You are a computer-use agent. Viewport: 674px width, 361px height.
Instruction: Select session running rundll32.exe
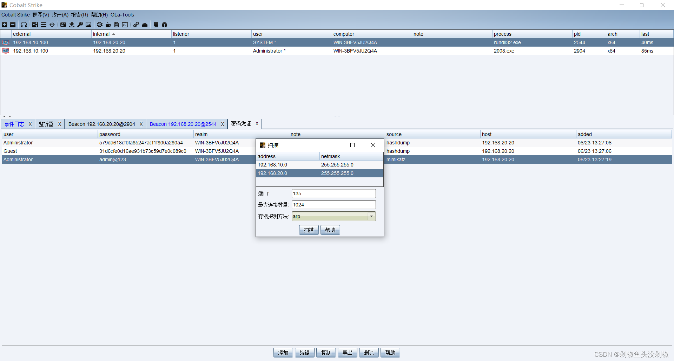(337, 42)
